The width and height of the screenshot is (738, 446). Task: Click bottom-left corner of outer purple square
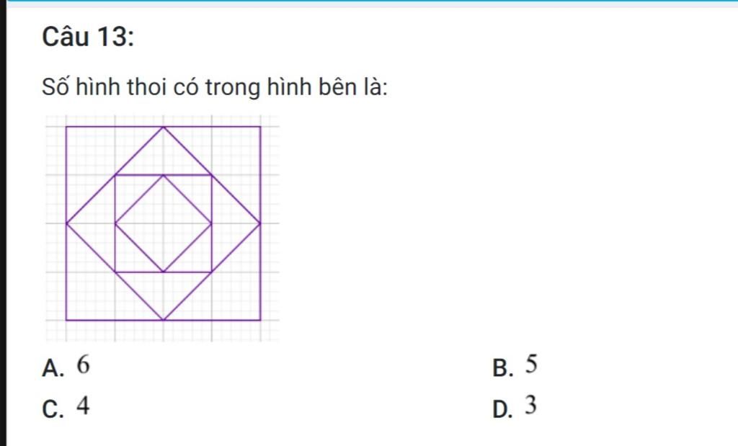click(66, 321)
